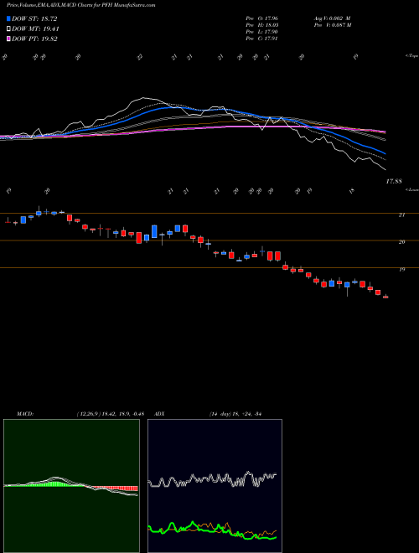
Task: Open the dark blue ADX indicator panel
Action: [x=215, y=486]
